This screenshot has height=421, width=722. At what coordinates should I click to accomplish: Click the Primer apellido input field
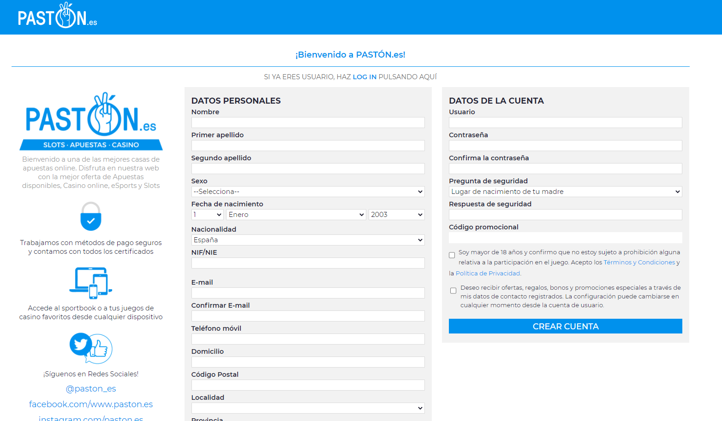click(308, 146)
